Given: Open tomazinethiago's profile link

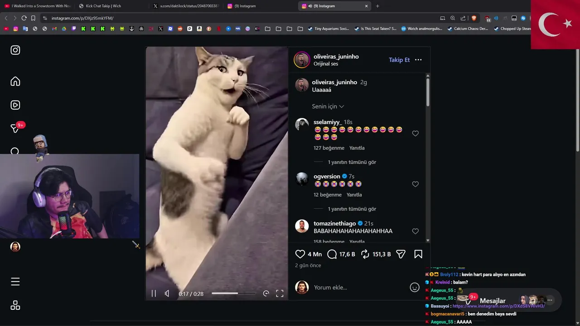Looking at the screenshot, I should tap(335, 224).
